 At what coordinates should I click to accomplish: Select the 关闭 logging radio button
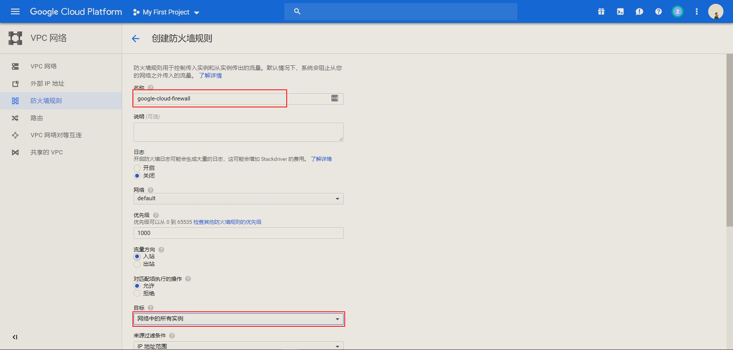coord(137,176)
